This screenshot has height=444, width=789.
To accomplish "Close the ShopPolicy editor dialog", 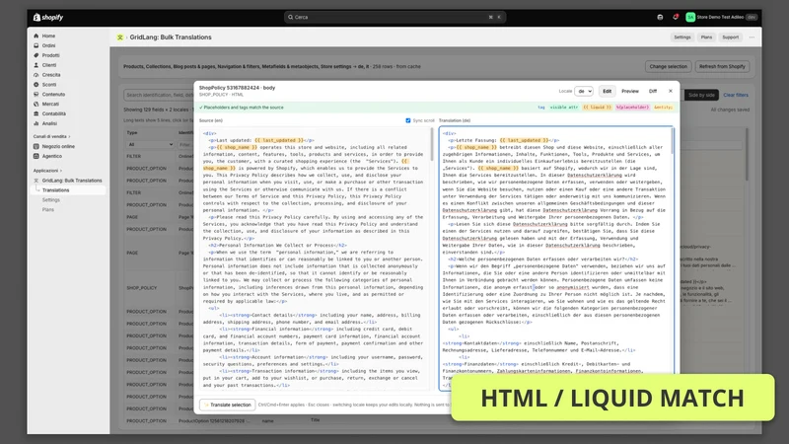I will (x=671, y=91).
